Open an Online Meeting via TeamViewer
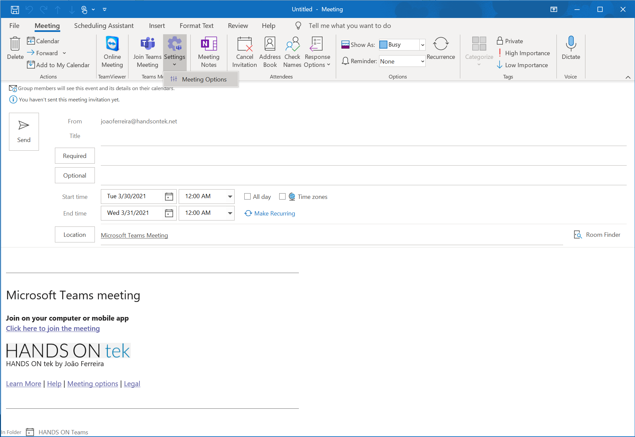635x437 pixels. click(112, 52)
